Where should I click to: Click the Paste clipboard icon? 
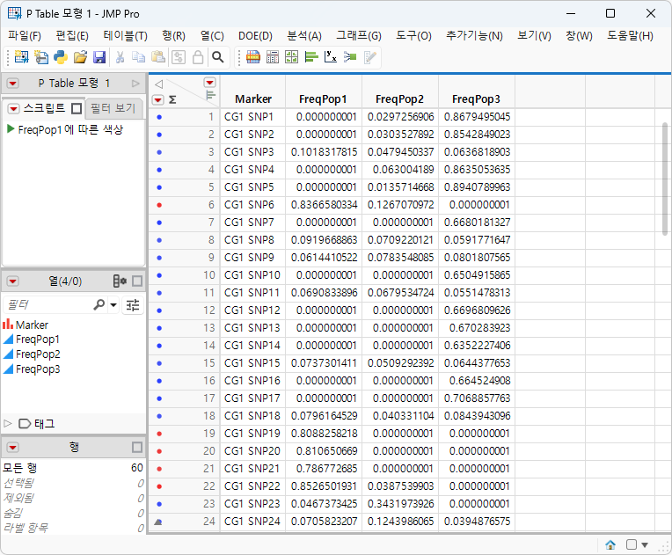(x=158, y=57)
